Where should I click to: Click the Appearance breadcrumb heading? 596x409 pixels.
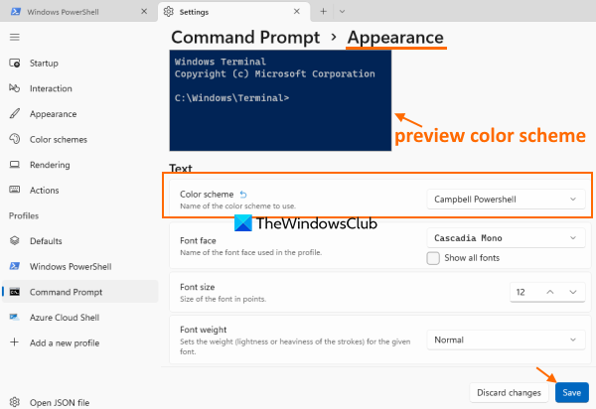click(395, 37)
